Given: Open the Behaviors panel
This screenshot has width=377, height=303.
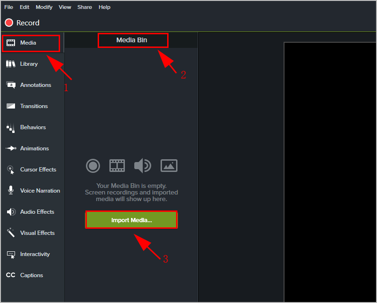Looking at the screenshot, I should tap(32, 127).
